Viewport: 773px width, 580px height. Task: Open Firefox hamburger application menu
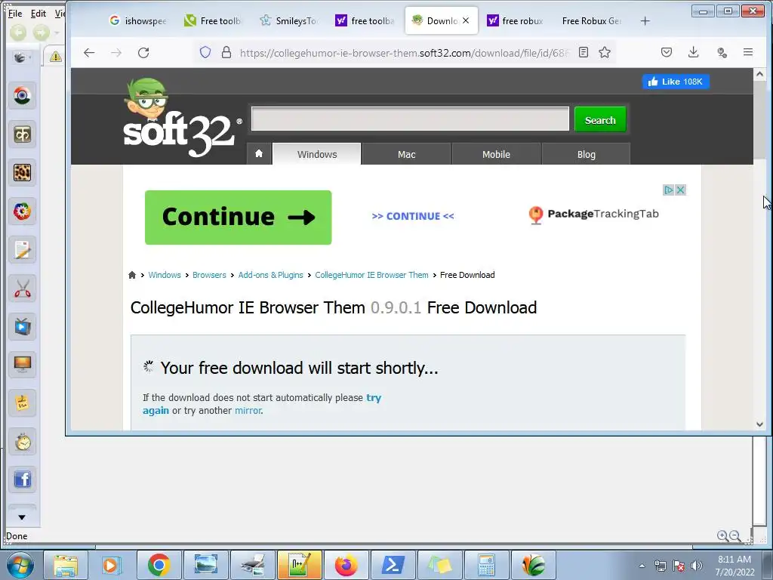click(x=748, y=52)
